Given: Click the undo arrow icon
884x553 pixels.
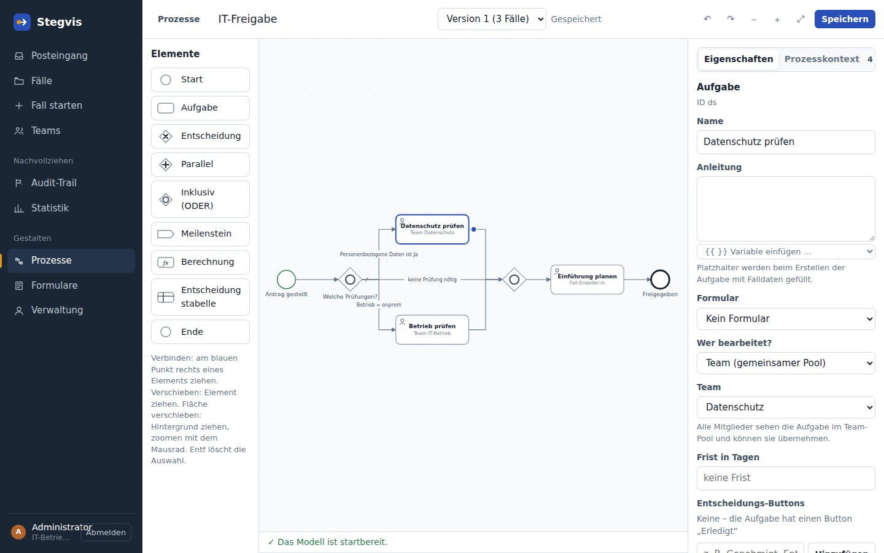Looking at the screenshot, I should tap(707, 19).
